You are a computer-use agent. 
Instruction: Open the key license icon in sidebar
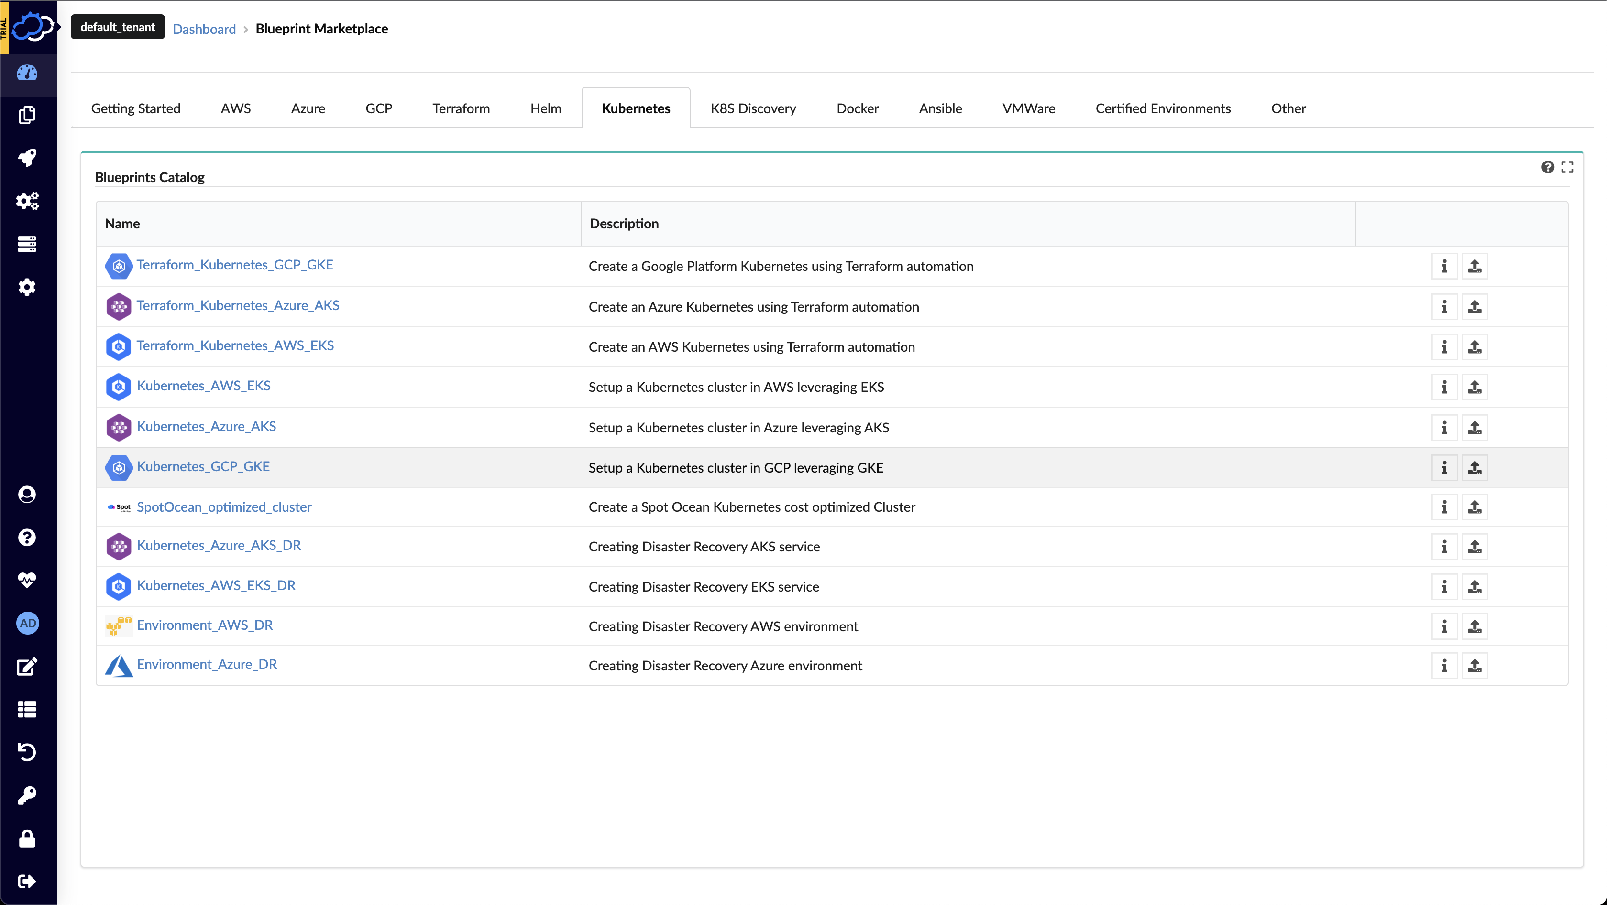[27, 795]
